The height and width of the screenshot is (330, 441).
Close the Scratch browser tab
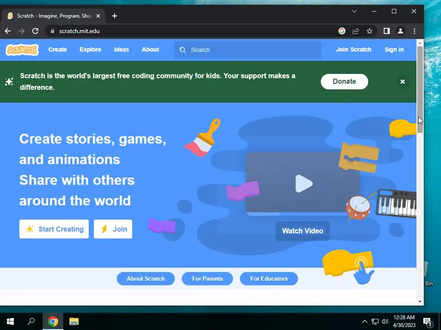pyautogui.click(x=98, y=16)
